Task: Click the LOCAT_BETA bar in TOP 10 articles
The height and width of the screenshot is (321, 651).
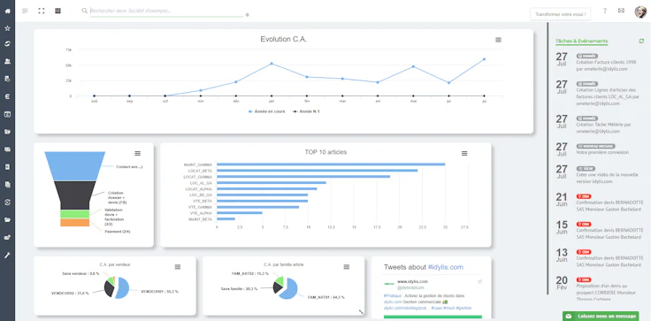Action: pyautogui.click(x=318, y=171)
